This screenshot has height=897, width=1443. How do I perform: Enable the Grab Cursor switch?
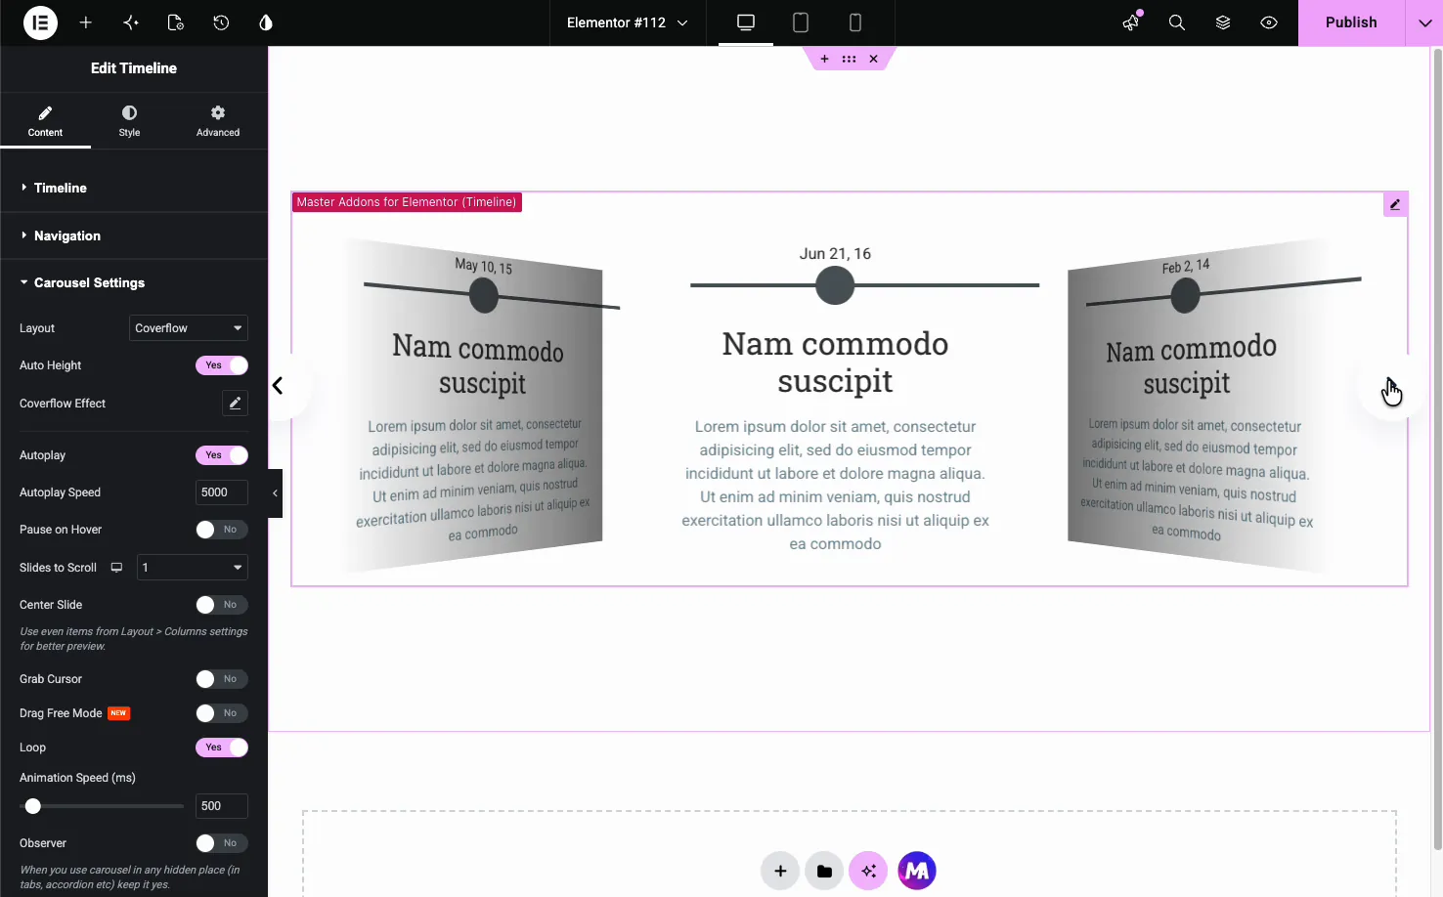point(222,679)
